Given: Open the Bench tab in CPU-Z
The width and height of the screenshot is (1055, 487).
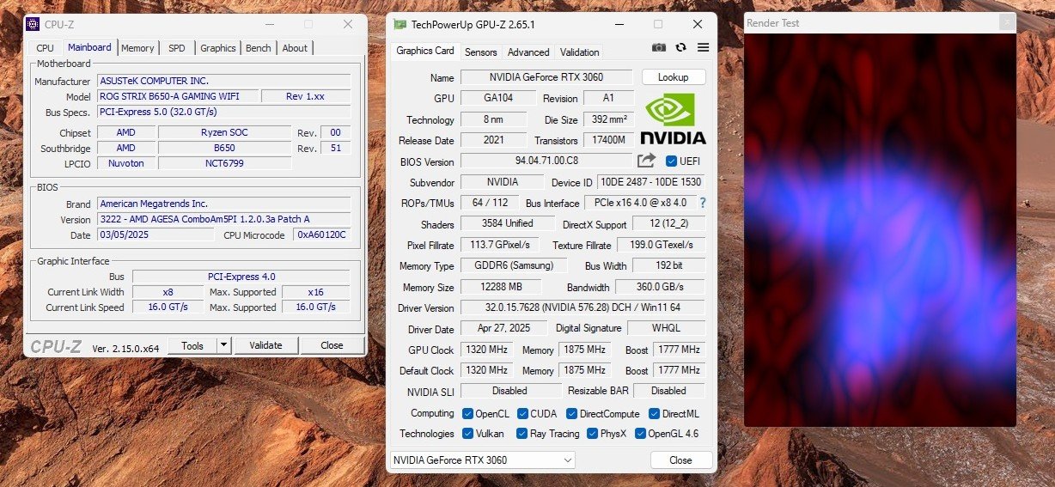Looking at the screenshot, I should click(x=258, y=48).
